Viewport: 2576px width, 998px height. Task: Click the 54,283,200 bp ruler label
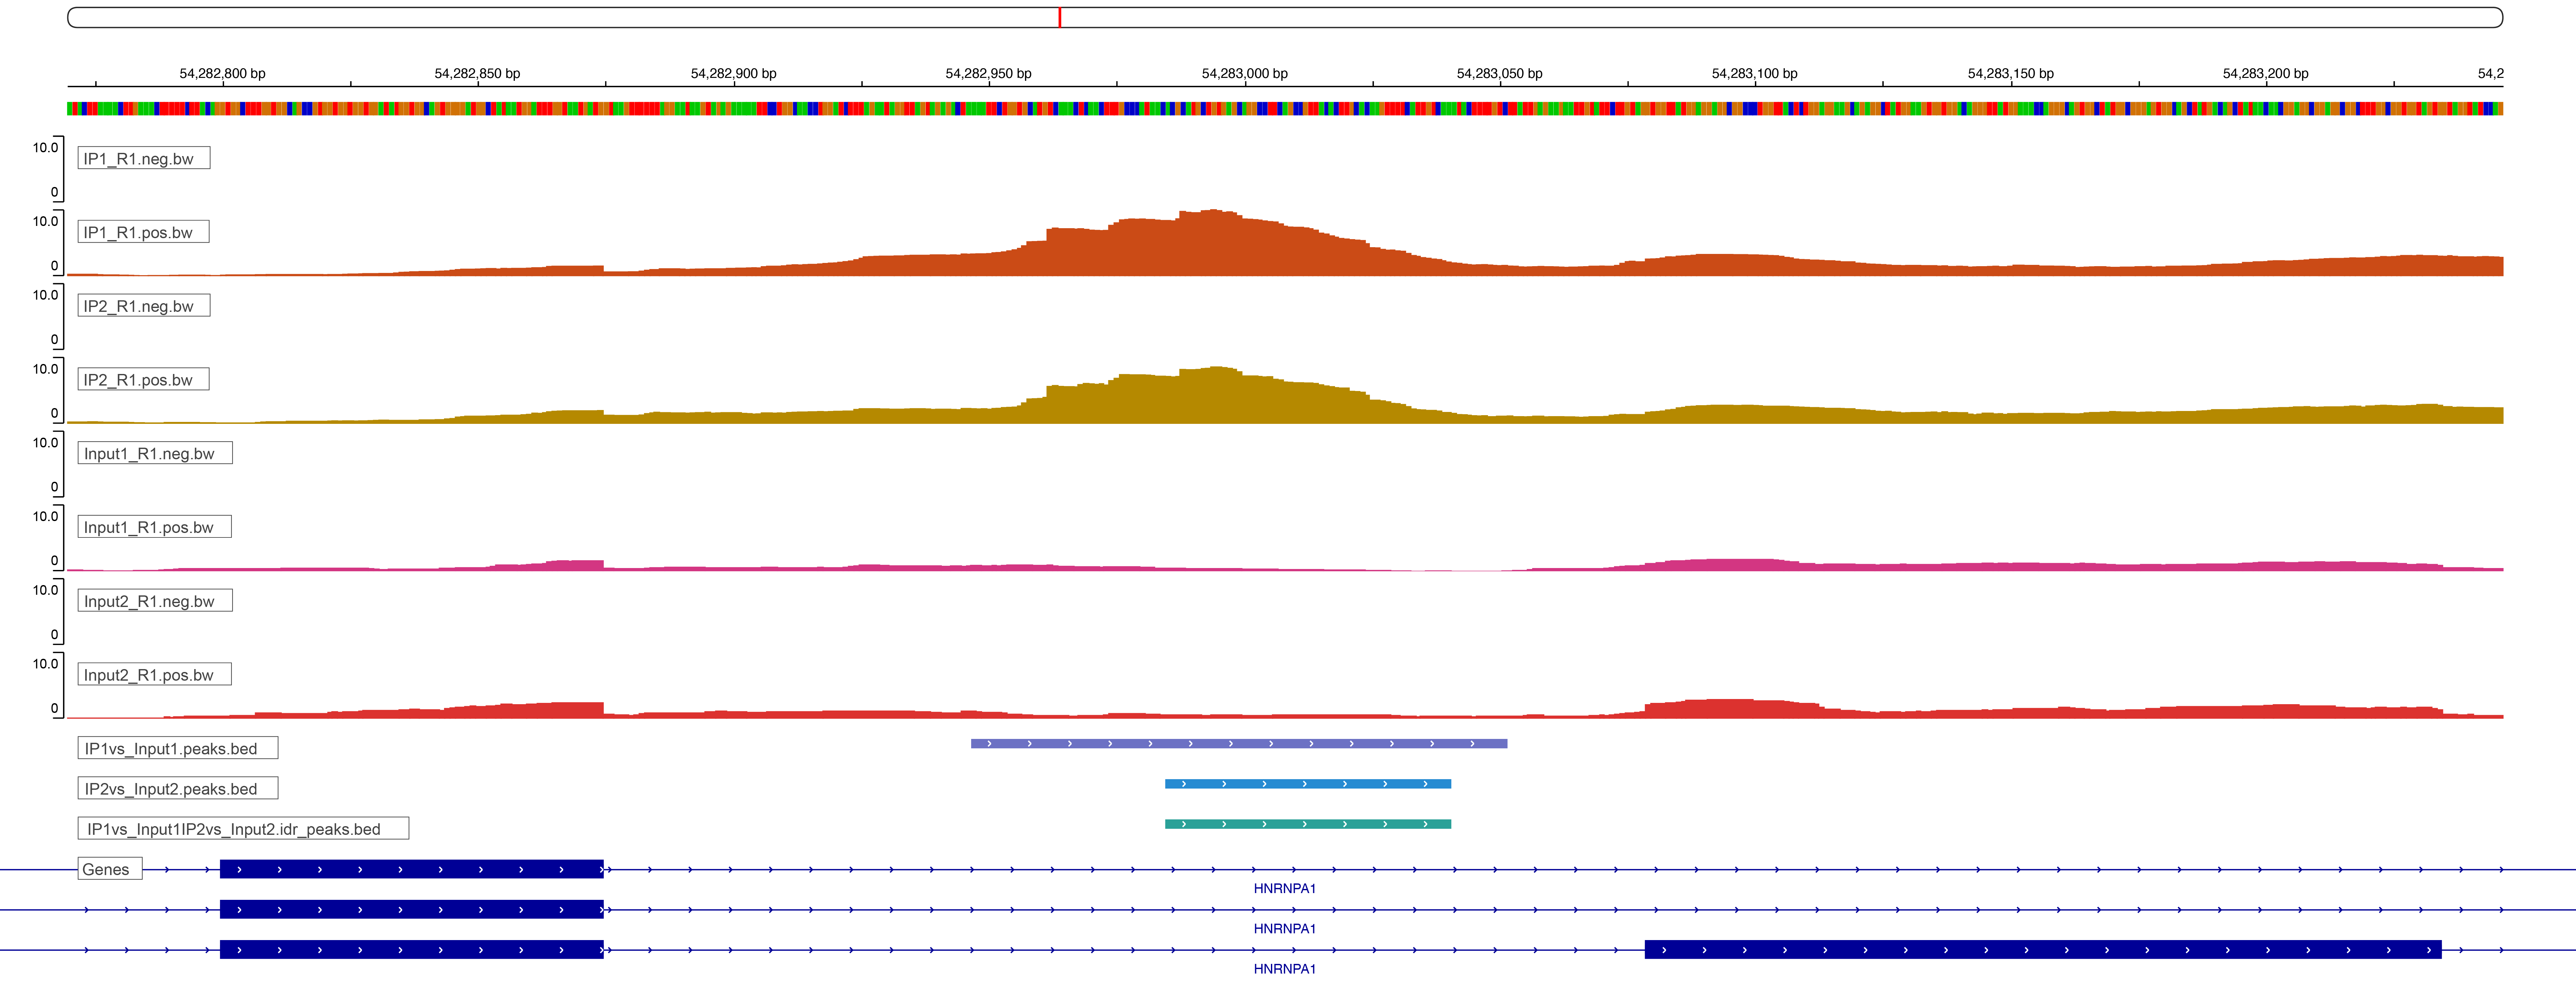coord(2265,74)
